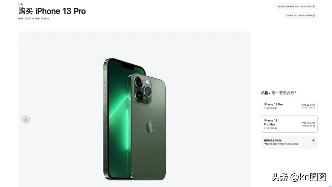Screen dimensions: 332x187
Task: Click the 头条 @kn图图 watermark
Action: pyautogui.click(x=299, y=177)
